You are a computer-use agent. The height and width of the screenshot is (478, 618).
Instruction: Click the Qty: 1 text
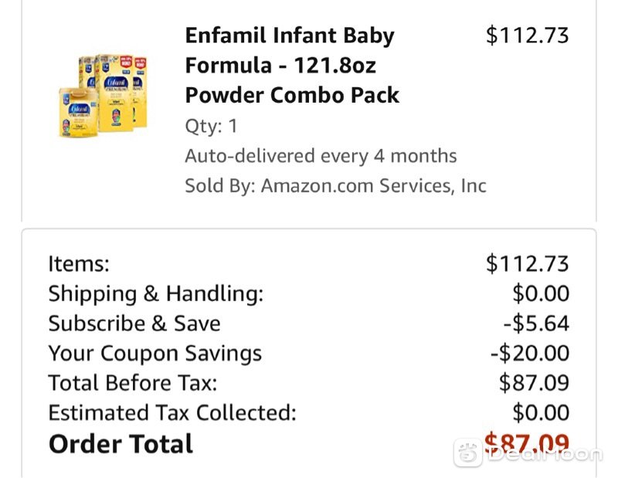pos(211,127)
